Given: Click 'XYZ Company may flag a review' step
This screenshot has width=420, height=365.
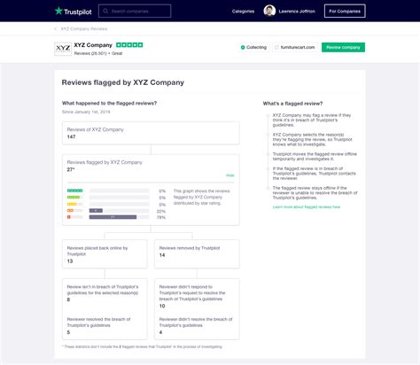Looking at the screenshot, I should (x=312, y=120).
